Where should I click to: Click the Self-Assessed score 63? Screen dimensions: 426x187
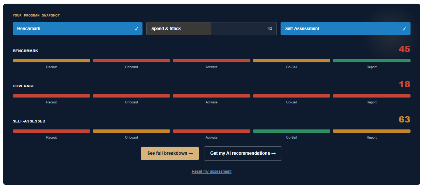pos(404,120)
